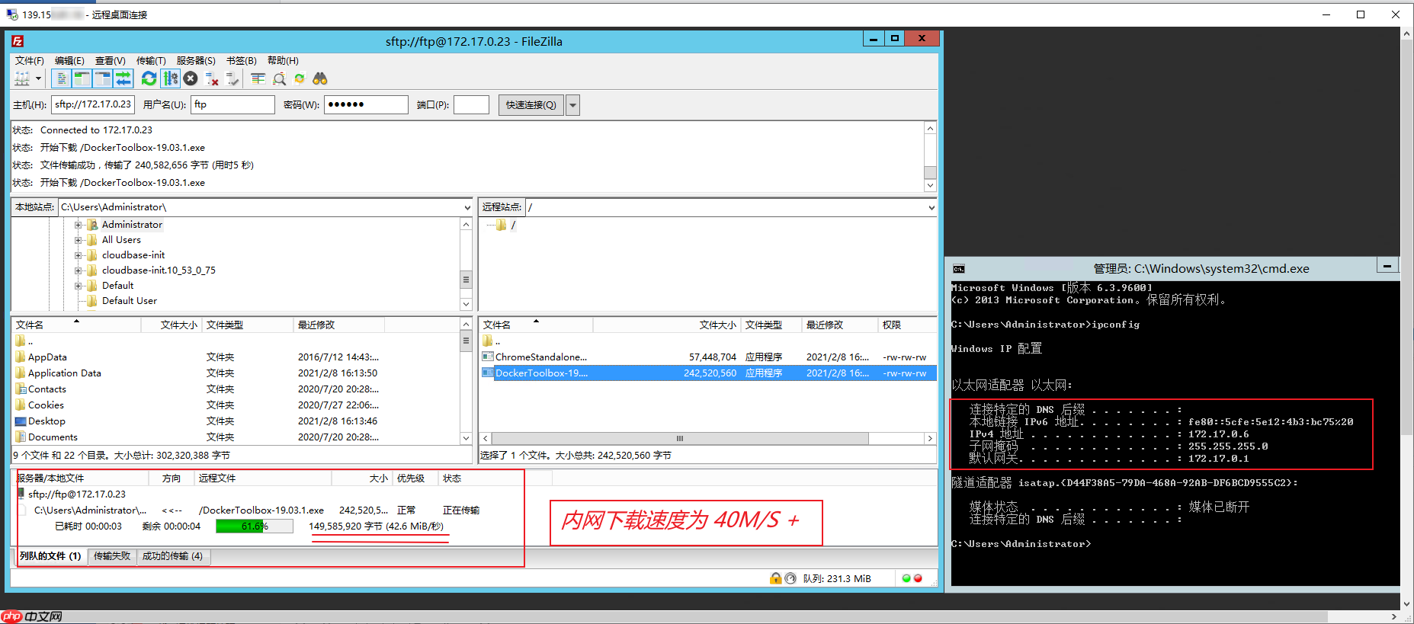Toggle transfer queue display icon
The width and height of the screenshot is (1414, 624).
pos(123,78)
